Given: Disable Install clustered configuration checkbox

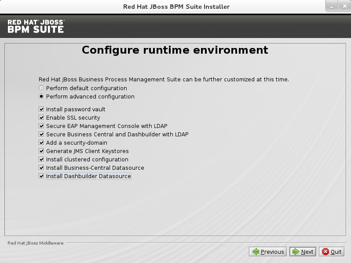Looking at the screenshot, I should 41,159.
